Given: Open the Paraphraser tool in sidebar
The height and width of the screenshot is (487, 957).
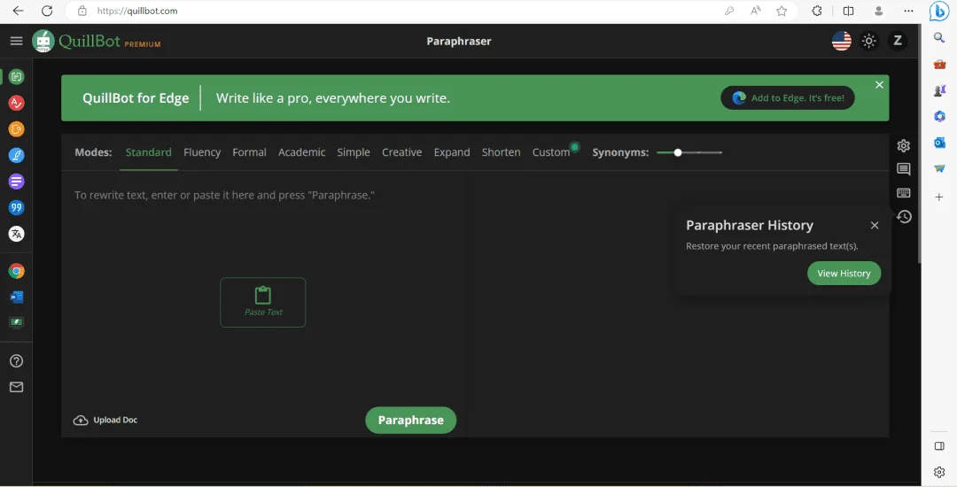Looking at the screenshot, I should [17, 77].
